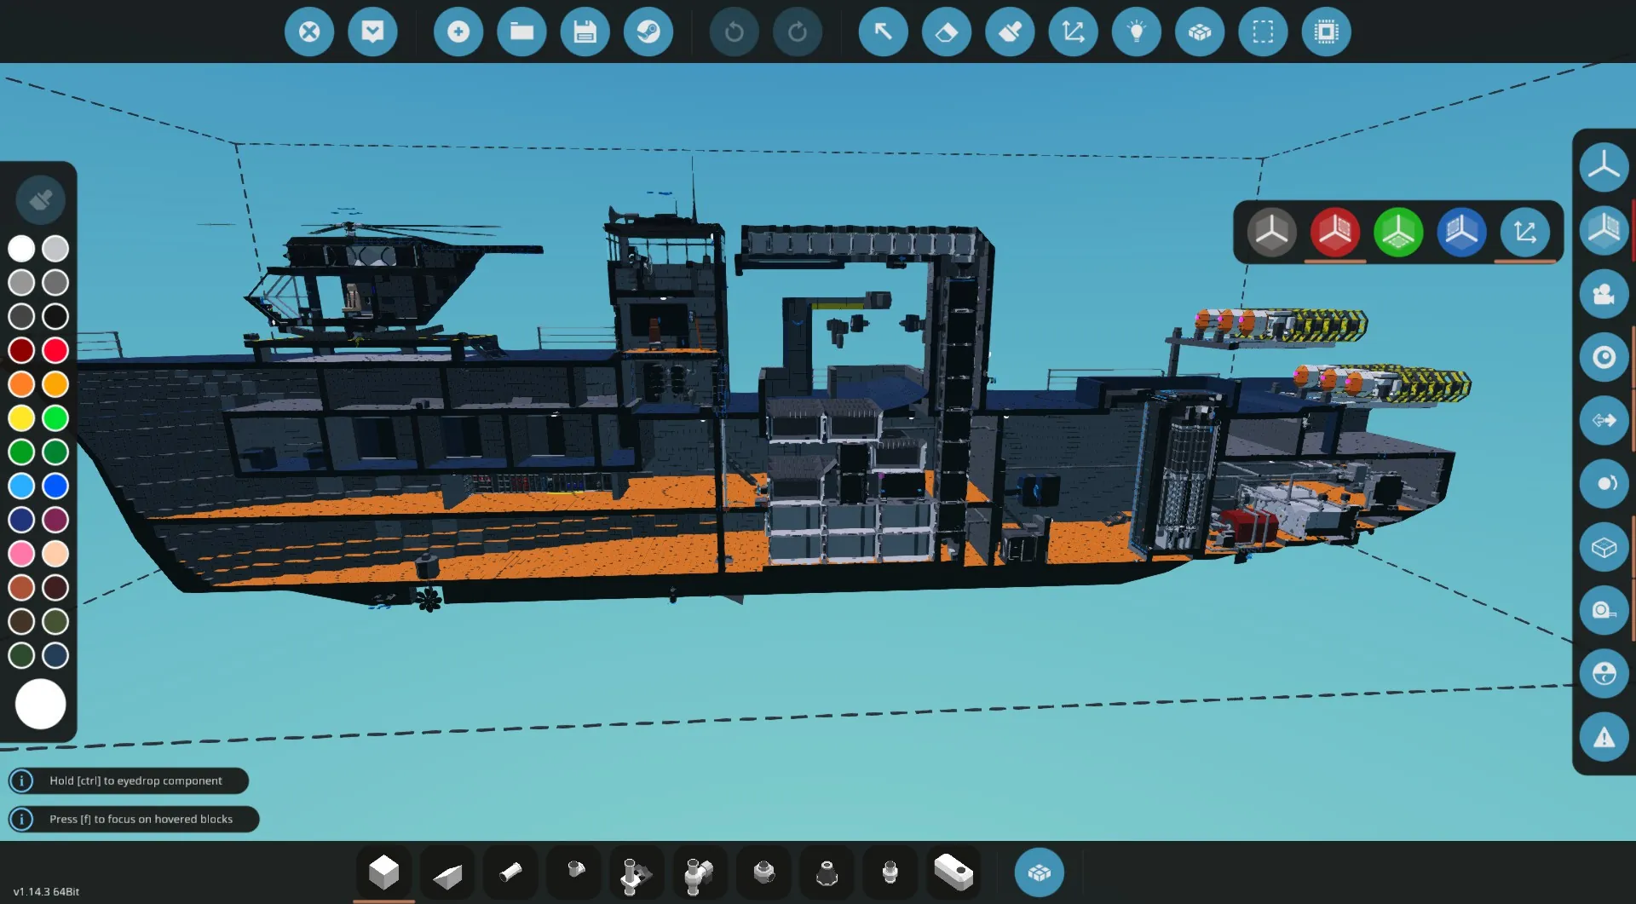Image resolution: width=1636 pixels, height=904 pixels.
Task: Click the microcontroller chip icon
Action: (x=1326, y=32)
